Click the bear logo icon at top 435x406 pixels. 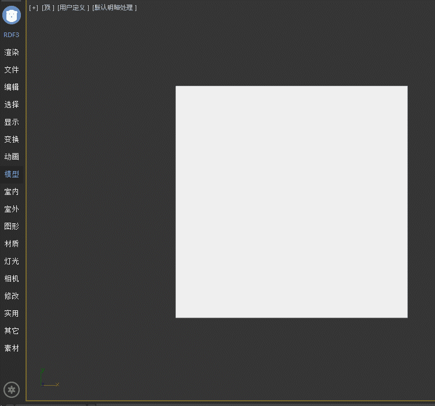[12, 14]
